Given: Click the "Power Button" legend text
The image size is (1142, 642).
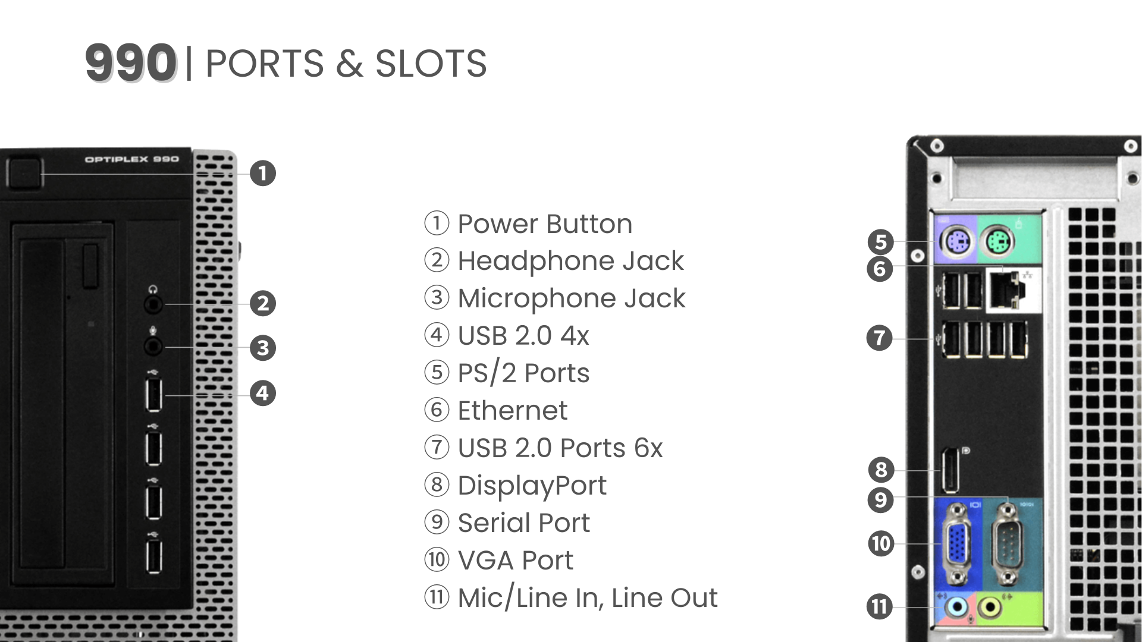Looking at the screenshot, I should pyautogui.click(x=544, y=224).
